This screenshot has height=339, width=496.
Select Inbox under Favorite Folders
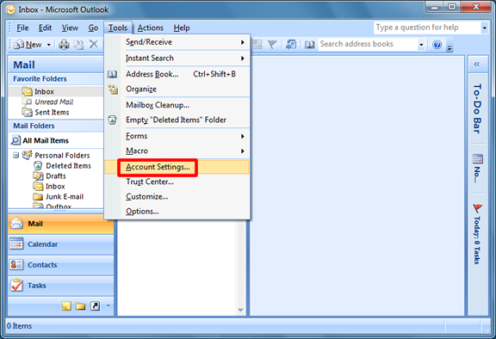44,91
